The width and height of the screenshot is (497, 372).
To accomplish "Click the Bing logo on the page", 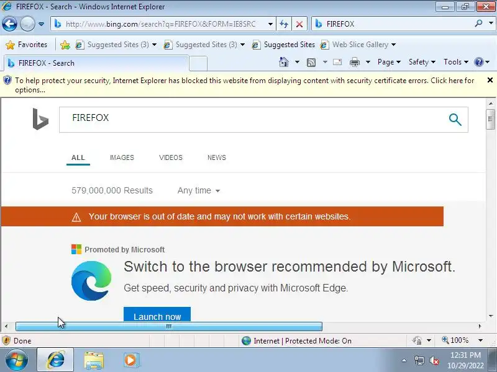I will pyautogui.click(x=40, y=119).
